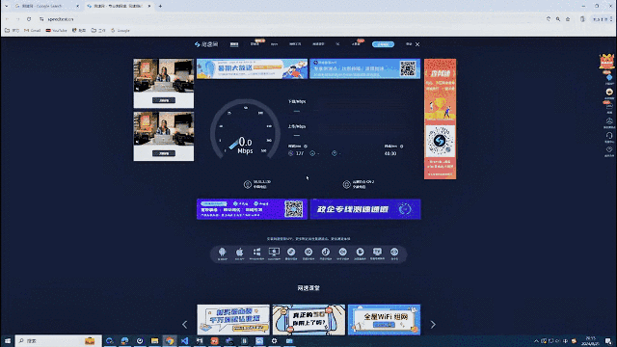Click the button on upper video ad

[x=164, y=100]
